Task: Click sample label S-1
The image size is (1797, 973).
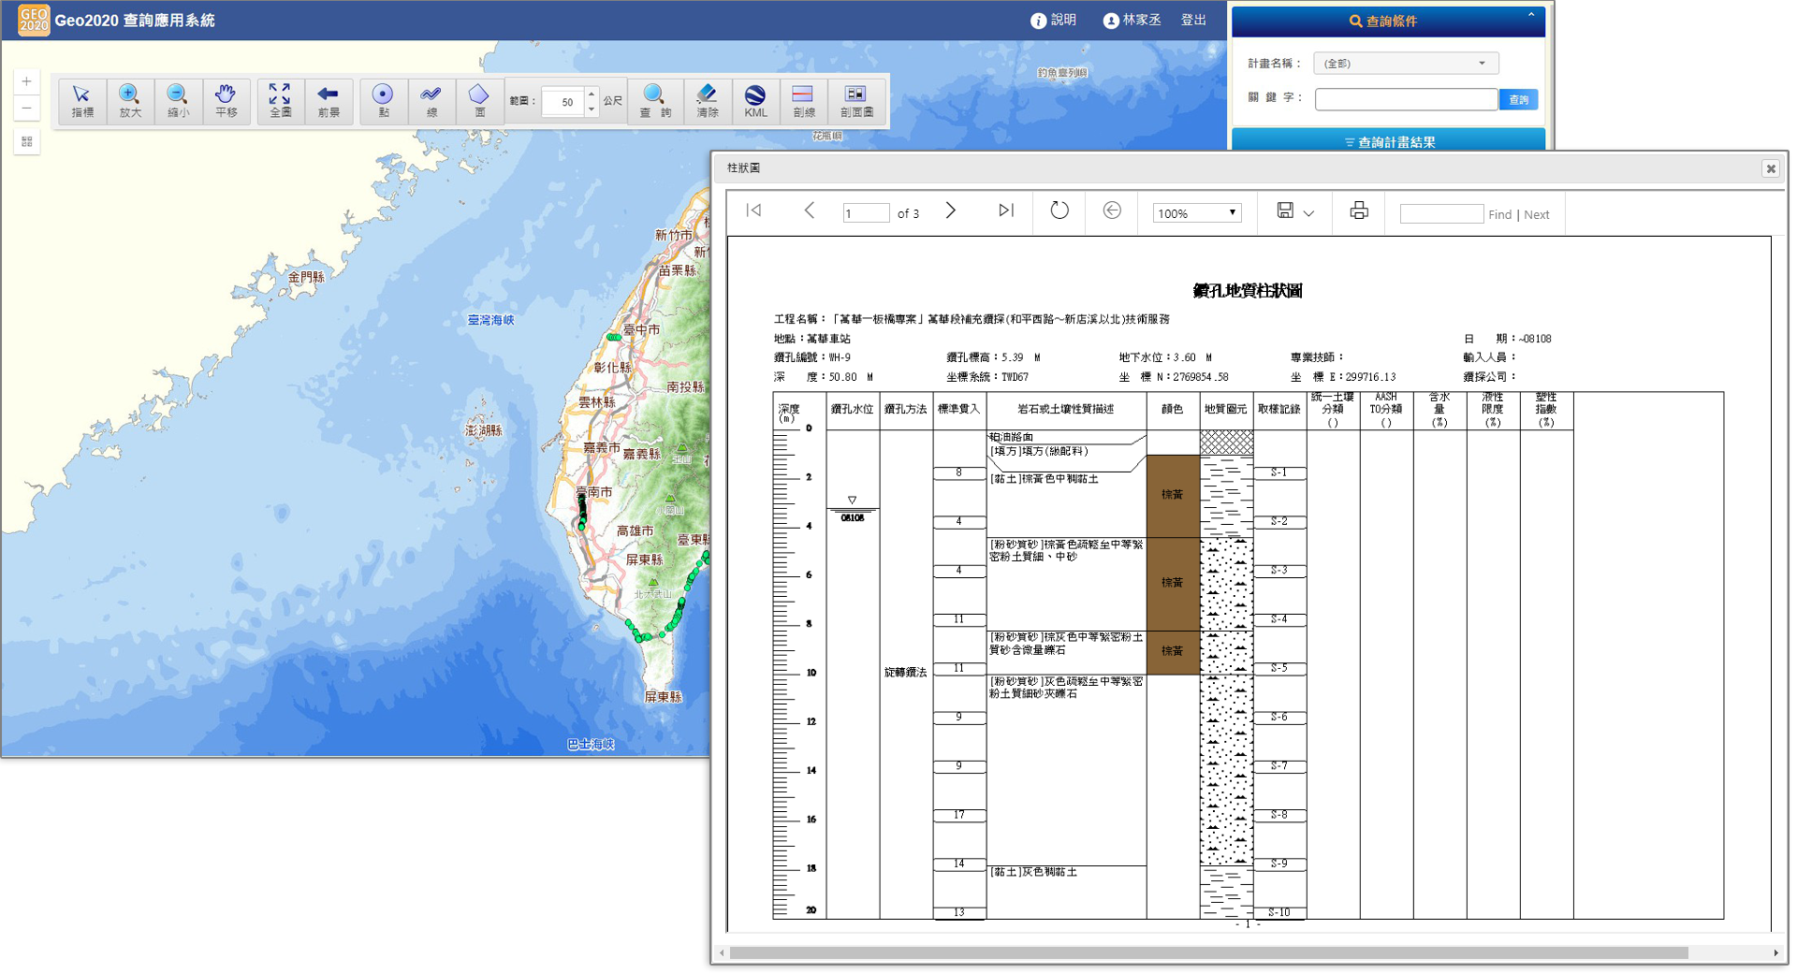Action: coord(1278,473)
